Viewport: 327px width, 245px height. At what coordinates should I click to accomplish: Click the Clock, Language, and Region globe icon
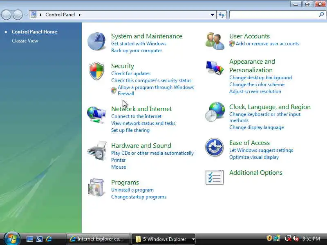[215, 112]
